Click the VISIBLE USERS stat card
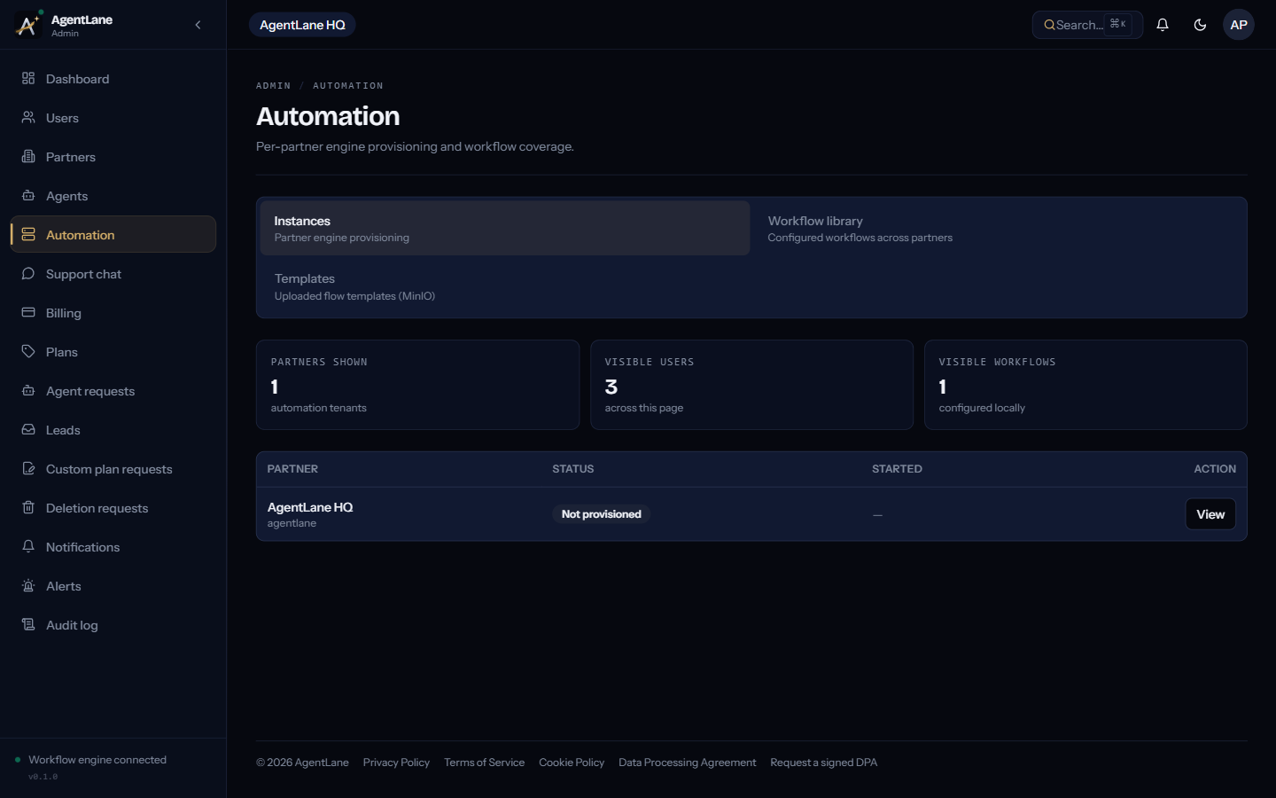 [x=751, y=385]
